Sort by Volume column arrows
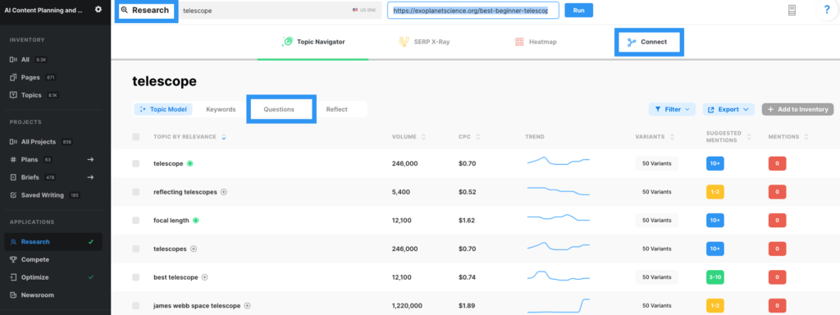The height and width of the screenshot is (315, 840). click(x=424, y=137)
